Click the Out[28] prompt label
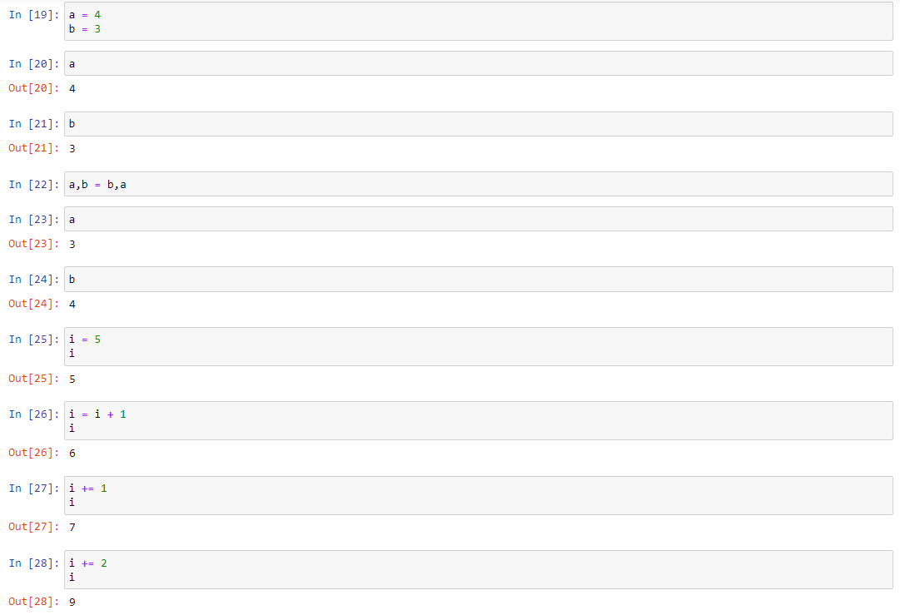 point(34,601)
